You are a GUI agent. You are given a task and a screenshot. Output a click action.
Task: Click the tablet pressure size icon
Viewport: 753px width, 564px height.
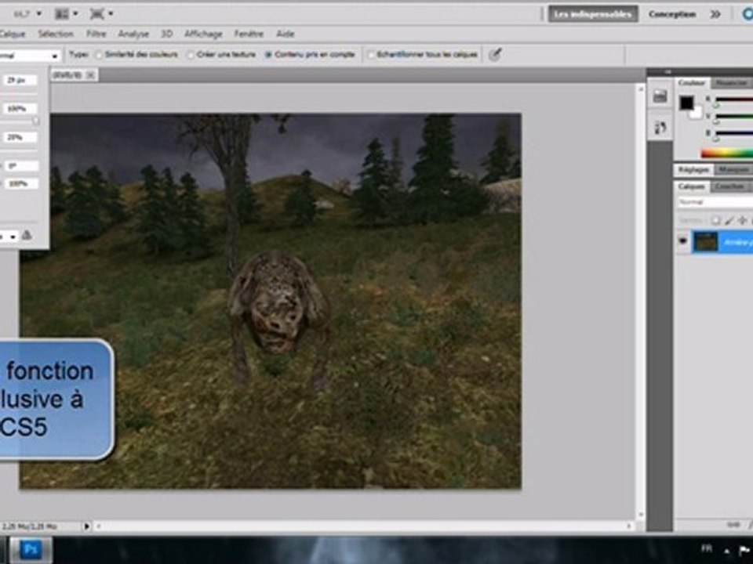coord(495,55)
